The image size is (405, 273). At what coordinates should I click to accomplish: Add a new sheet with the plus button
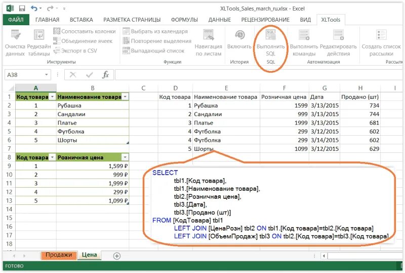117,256
